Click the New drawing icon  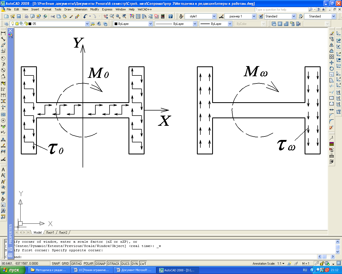(x=6, y=16)
